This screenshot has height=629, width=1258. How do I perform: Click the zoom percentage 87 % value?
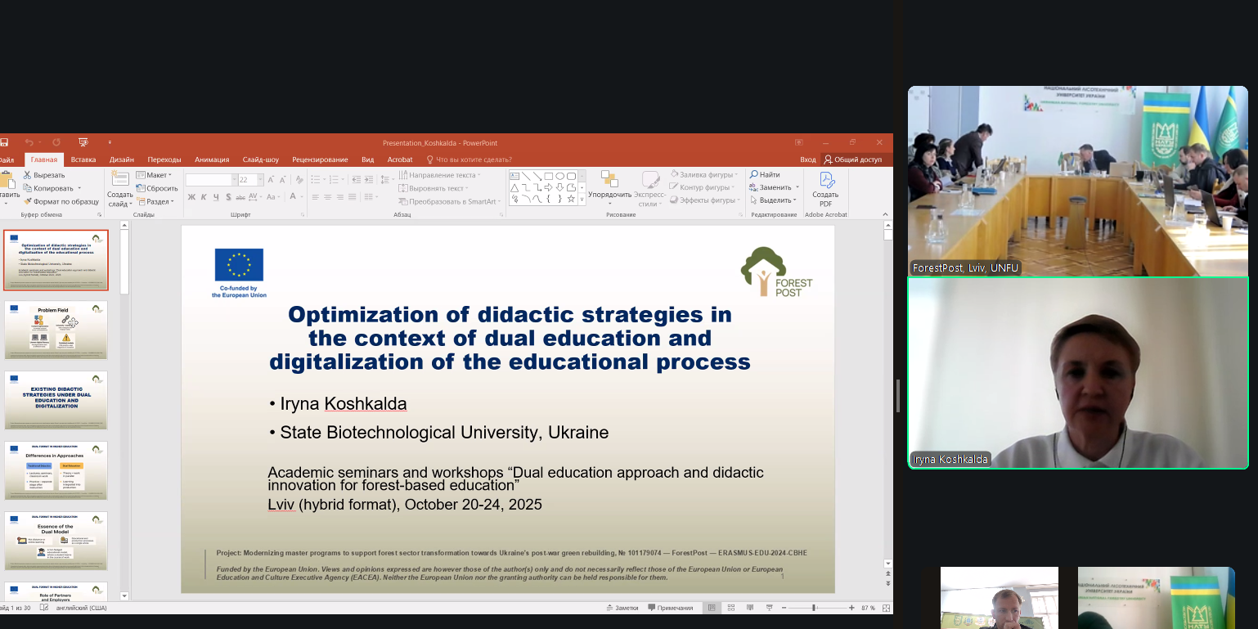click(869, 608)
